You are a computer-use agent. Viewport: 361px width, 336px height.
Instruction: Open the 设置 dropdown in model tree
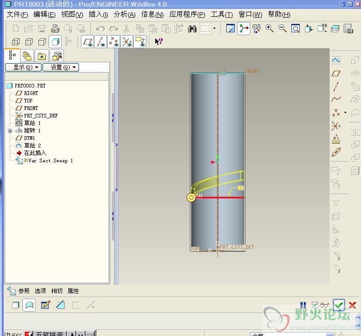click(x=61, y=67)
